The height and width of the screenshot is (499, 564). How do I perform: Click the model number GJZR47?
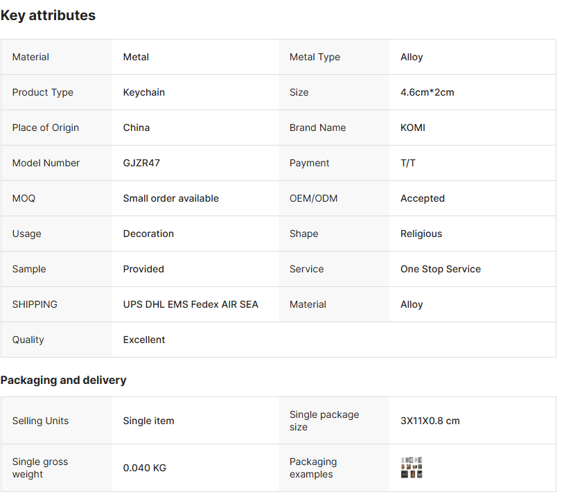[x=141, y=163]
